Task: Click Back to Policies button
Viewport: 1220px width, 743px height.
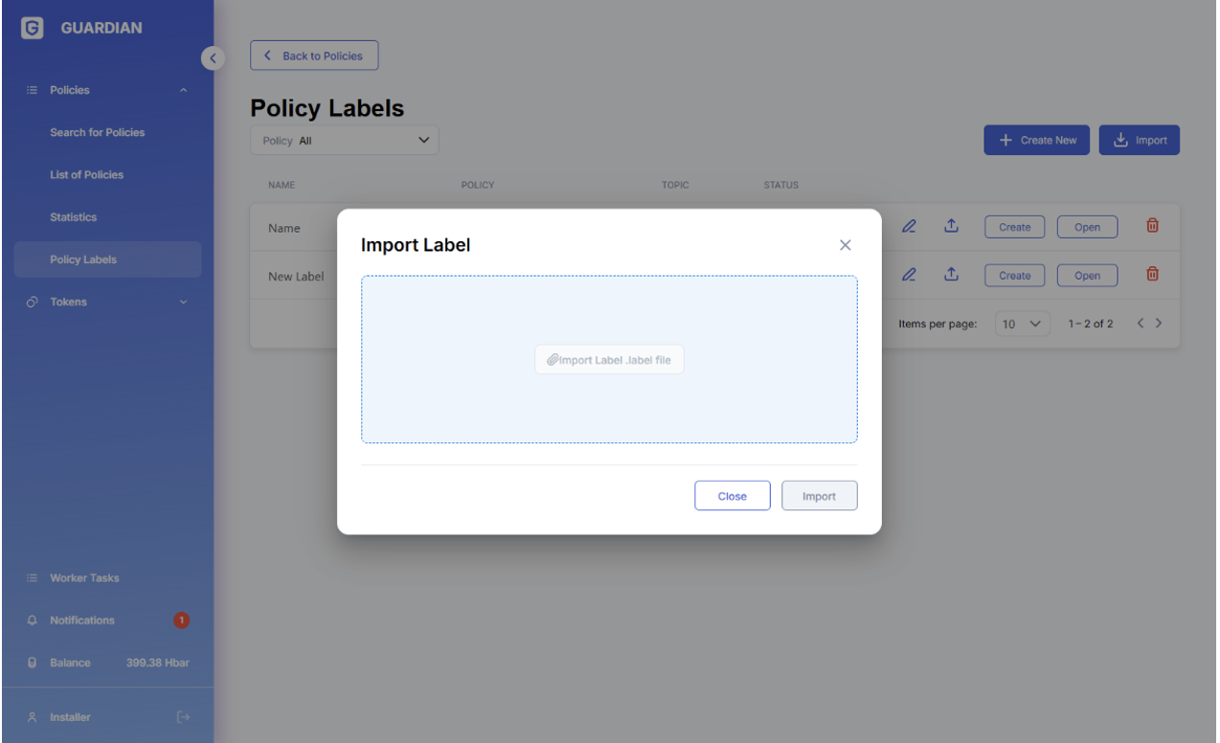Action: pyautogui.click(x=314, y=56)
